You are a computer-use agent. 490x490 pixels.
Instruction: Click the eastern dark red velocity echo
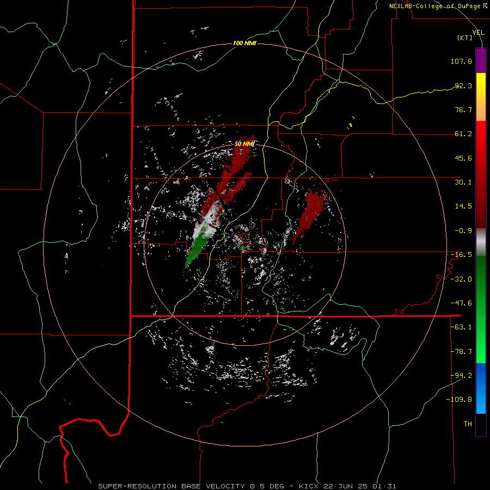(x=311, y=211)
